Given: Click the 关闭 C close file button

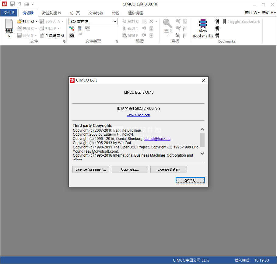Looking at the screenshot, I should (25, 28).
